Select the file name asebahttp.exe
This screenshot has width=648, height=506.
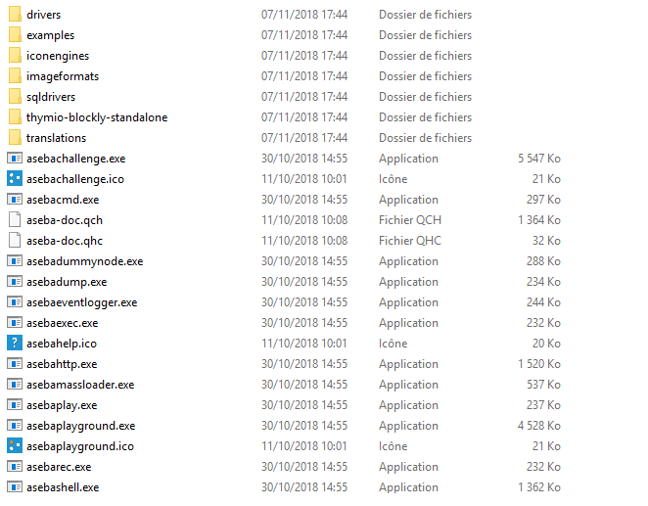point(62,364)
